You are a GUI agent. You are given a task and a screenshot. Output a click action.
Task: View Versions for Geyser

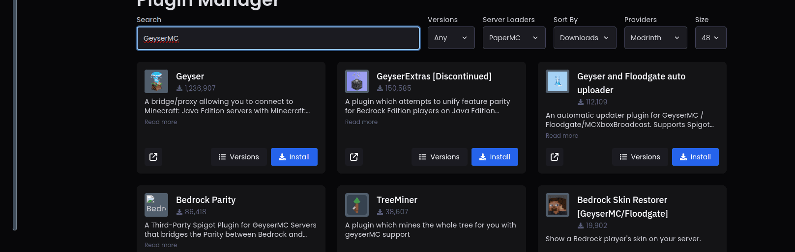click(238, 157)
